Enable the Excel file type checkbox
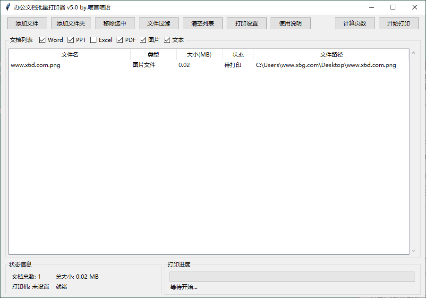Viewport: 426px width, 298px height. pos(93,40)
